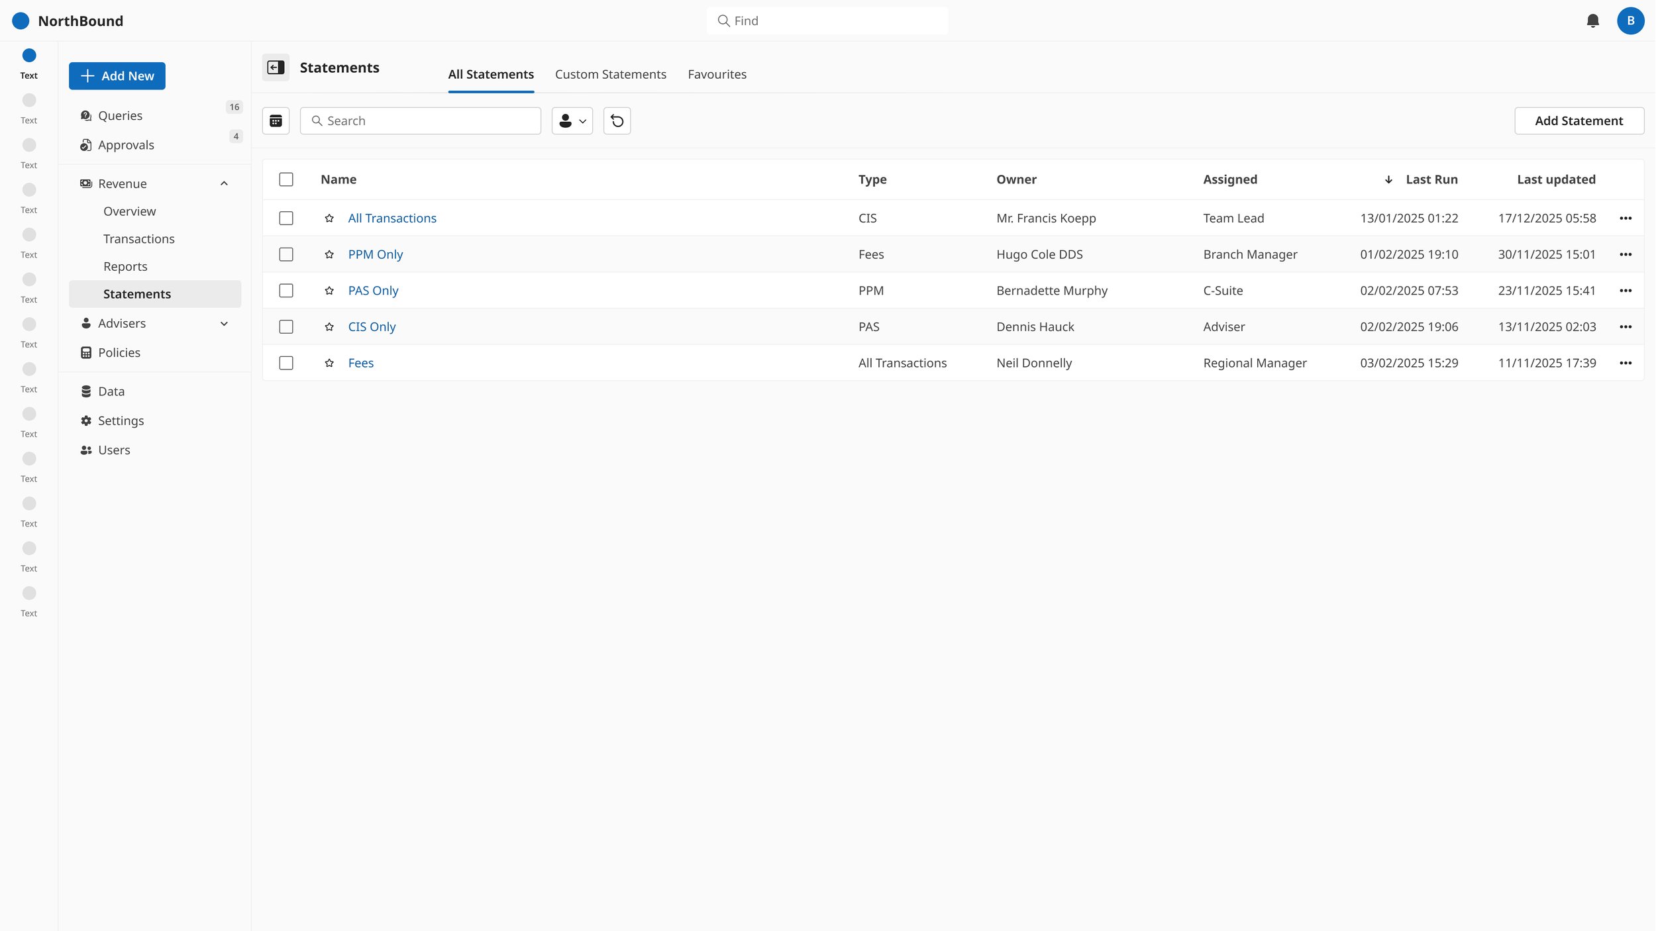Sort by the Assigned column header
The width and height of the screenshot is (1656, 931).
(x=1230, y=179)
